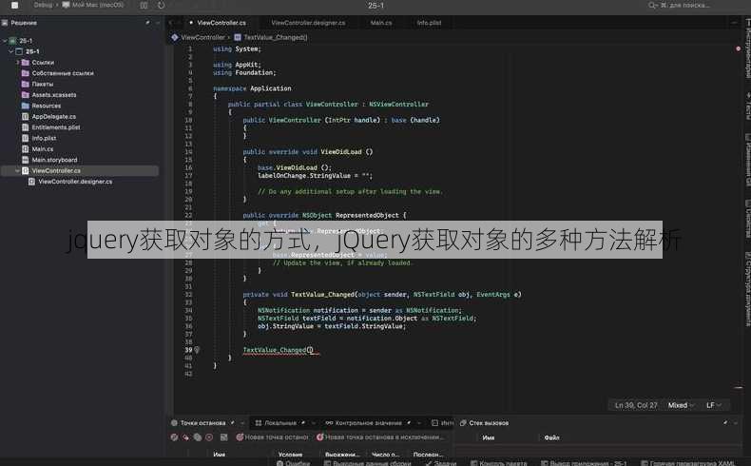Open the 'Мой Mac (macOS)' target selector
The image size is (751, 466).
tap(93, 5)
